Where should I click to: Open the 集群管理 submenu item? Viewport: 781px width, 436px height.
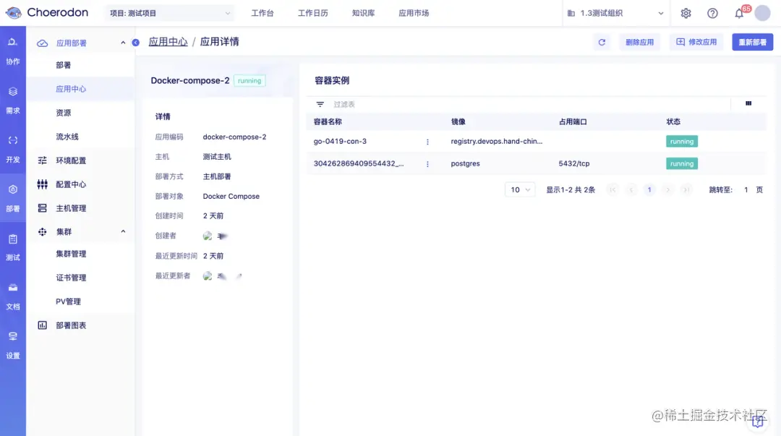coord(71,254)
